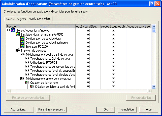
Task: Confirm with the OK button
Action: [106, 109]
